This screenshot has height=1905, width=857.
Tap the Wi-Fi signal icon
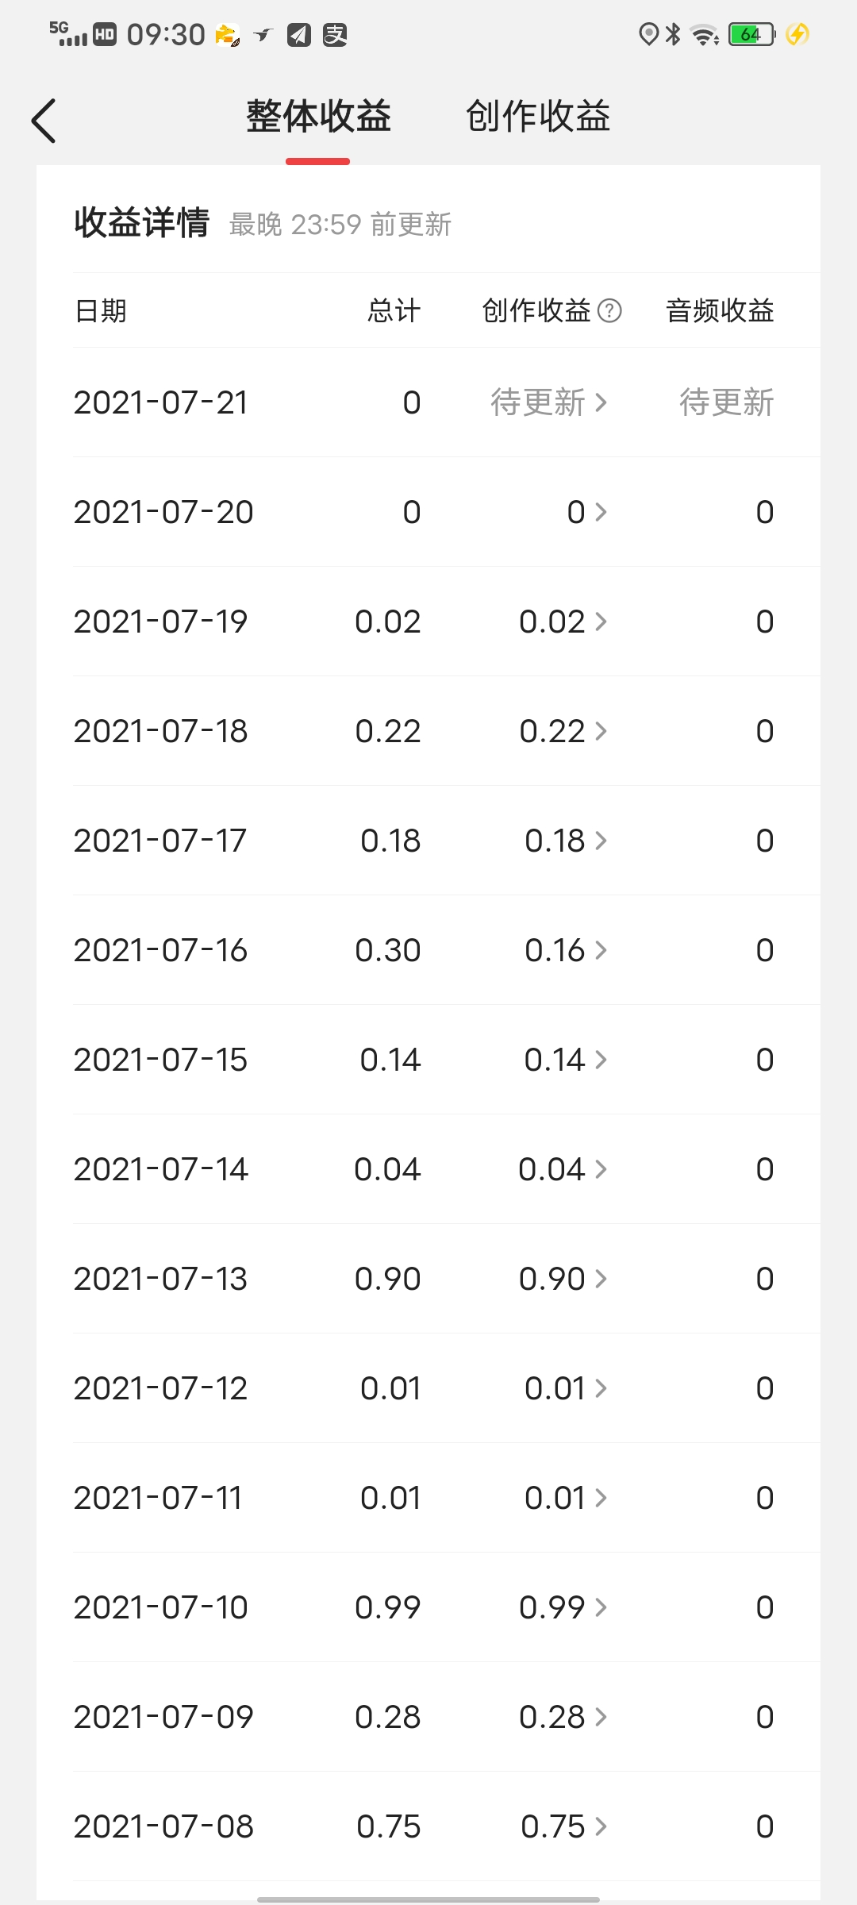pyautogui.click(x=704, y=34)
